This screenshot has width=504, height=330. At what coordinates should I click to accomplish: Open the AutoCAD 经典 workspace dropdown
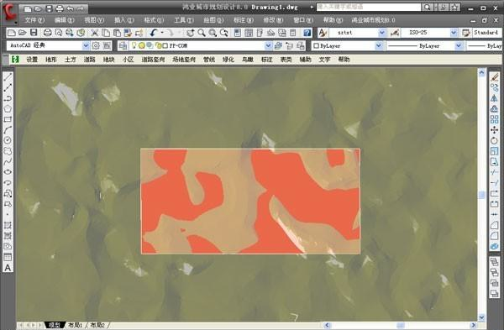86,45
